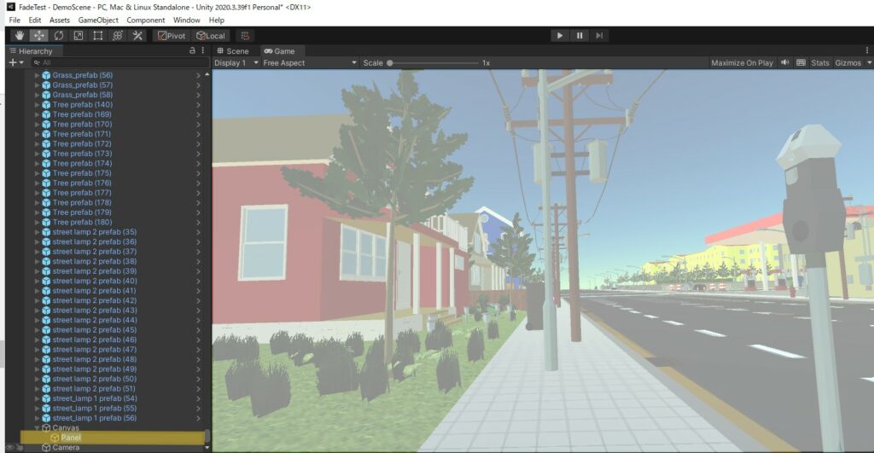Select the Hand tool
Image resolution: width=874 pixels, height=453 pixels.
(20, 36)
